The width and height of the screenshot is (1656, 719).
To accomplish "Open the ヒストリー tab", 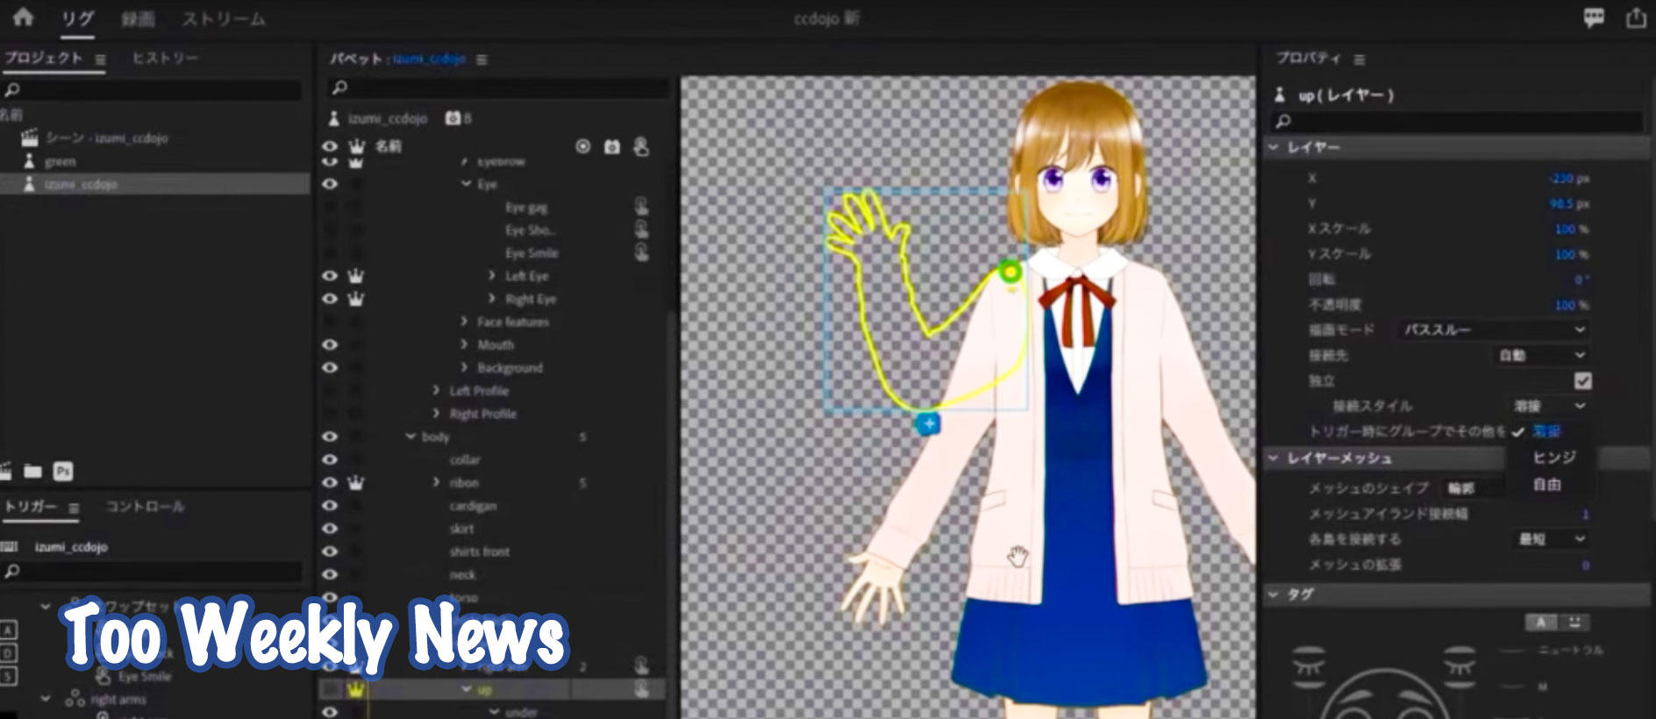I will point(165,59).
